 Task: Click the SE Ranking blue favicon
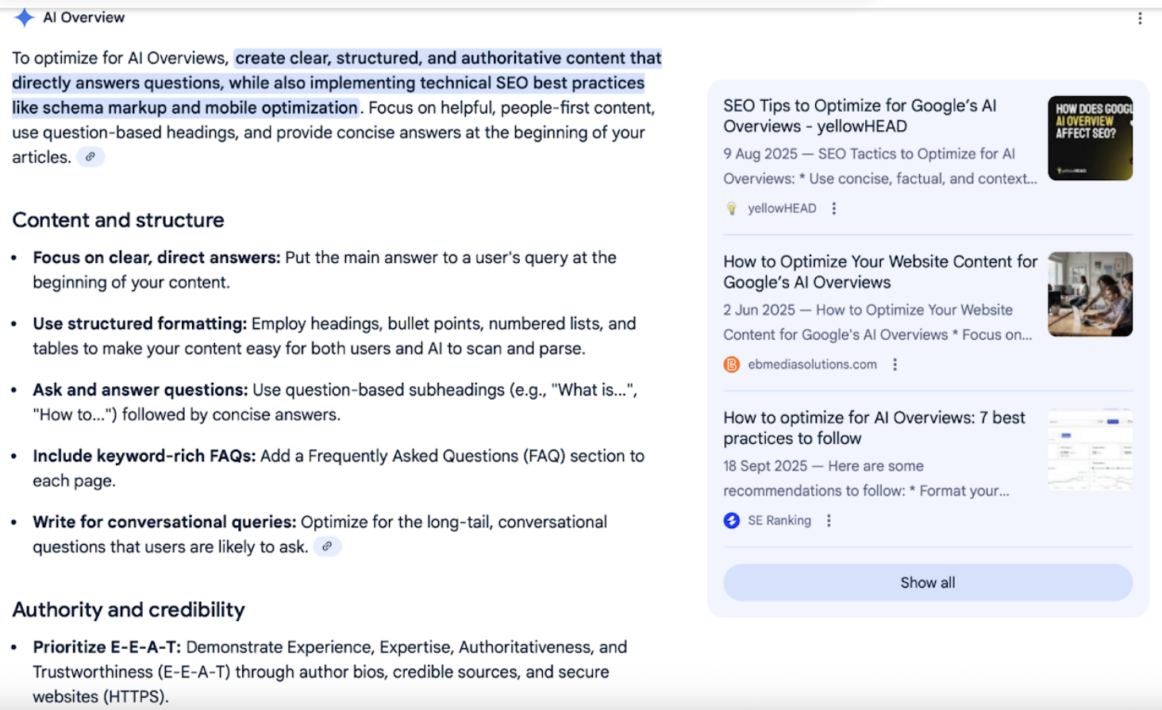pyautogui.click(x=732, y=520)
